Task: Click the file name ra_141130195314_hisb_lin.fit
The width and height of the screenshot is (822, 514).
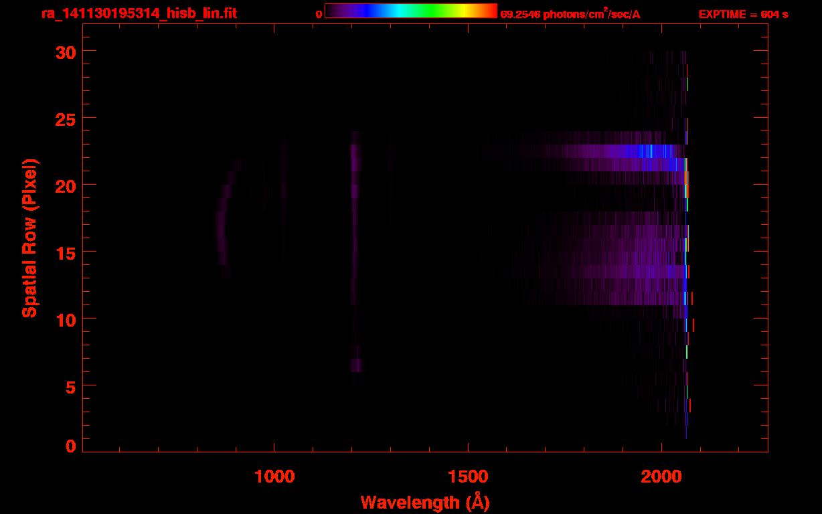Action: point(139,13)
